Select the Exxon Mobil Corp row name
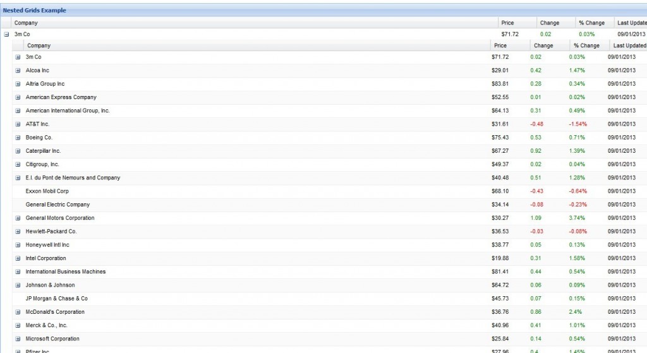The height and width of the screenshot is (353, 647). click(x=47, y=191)
